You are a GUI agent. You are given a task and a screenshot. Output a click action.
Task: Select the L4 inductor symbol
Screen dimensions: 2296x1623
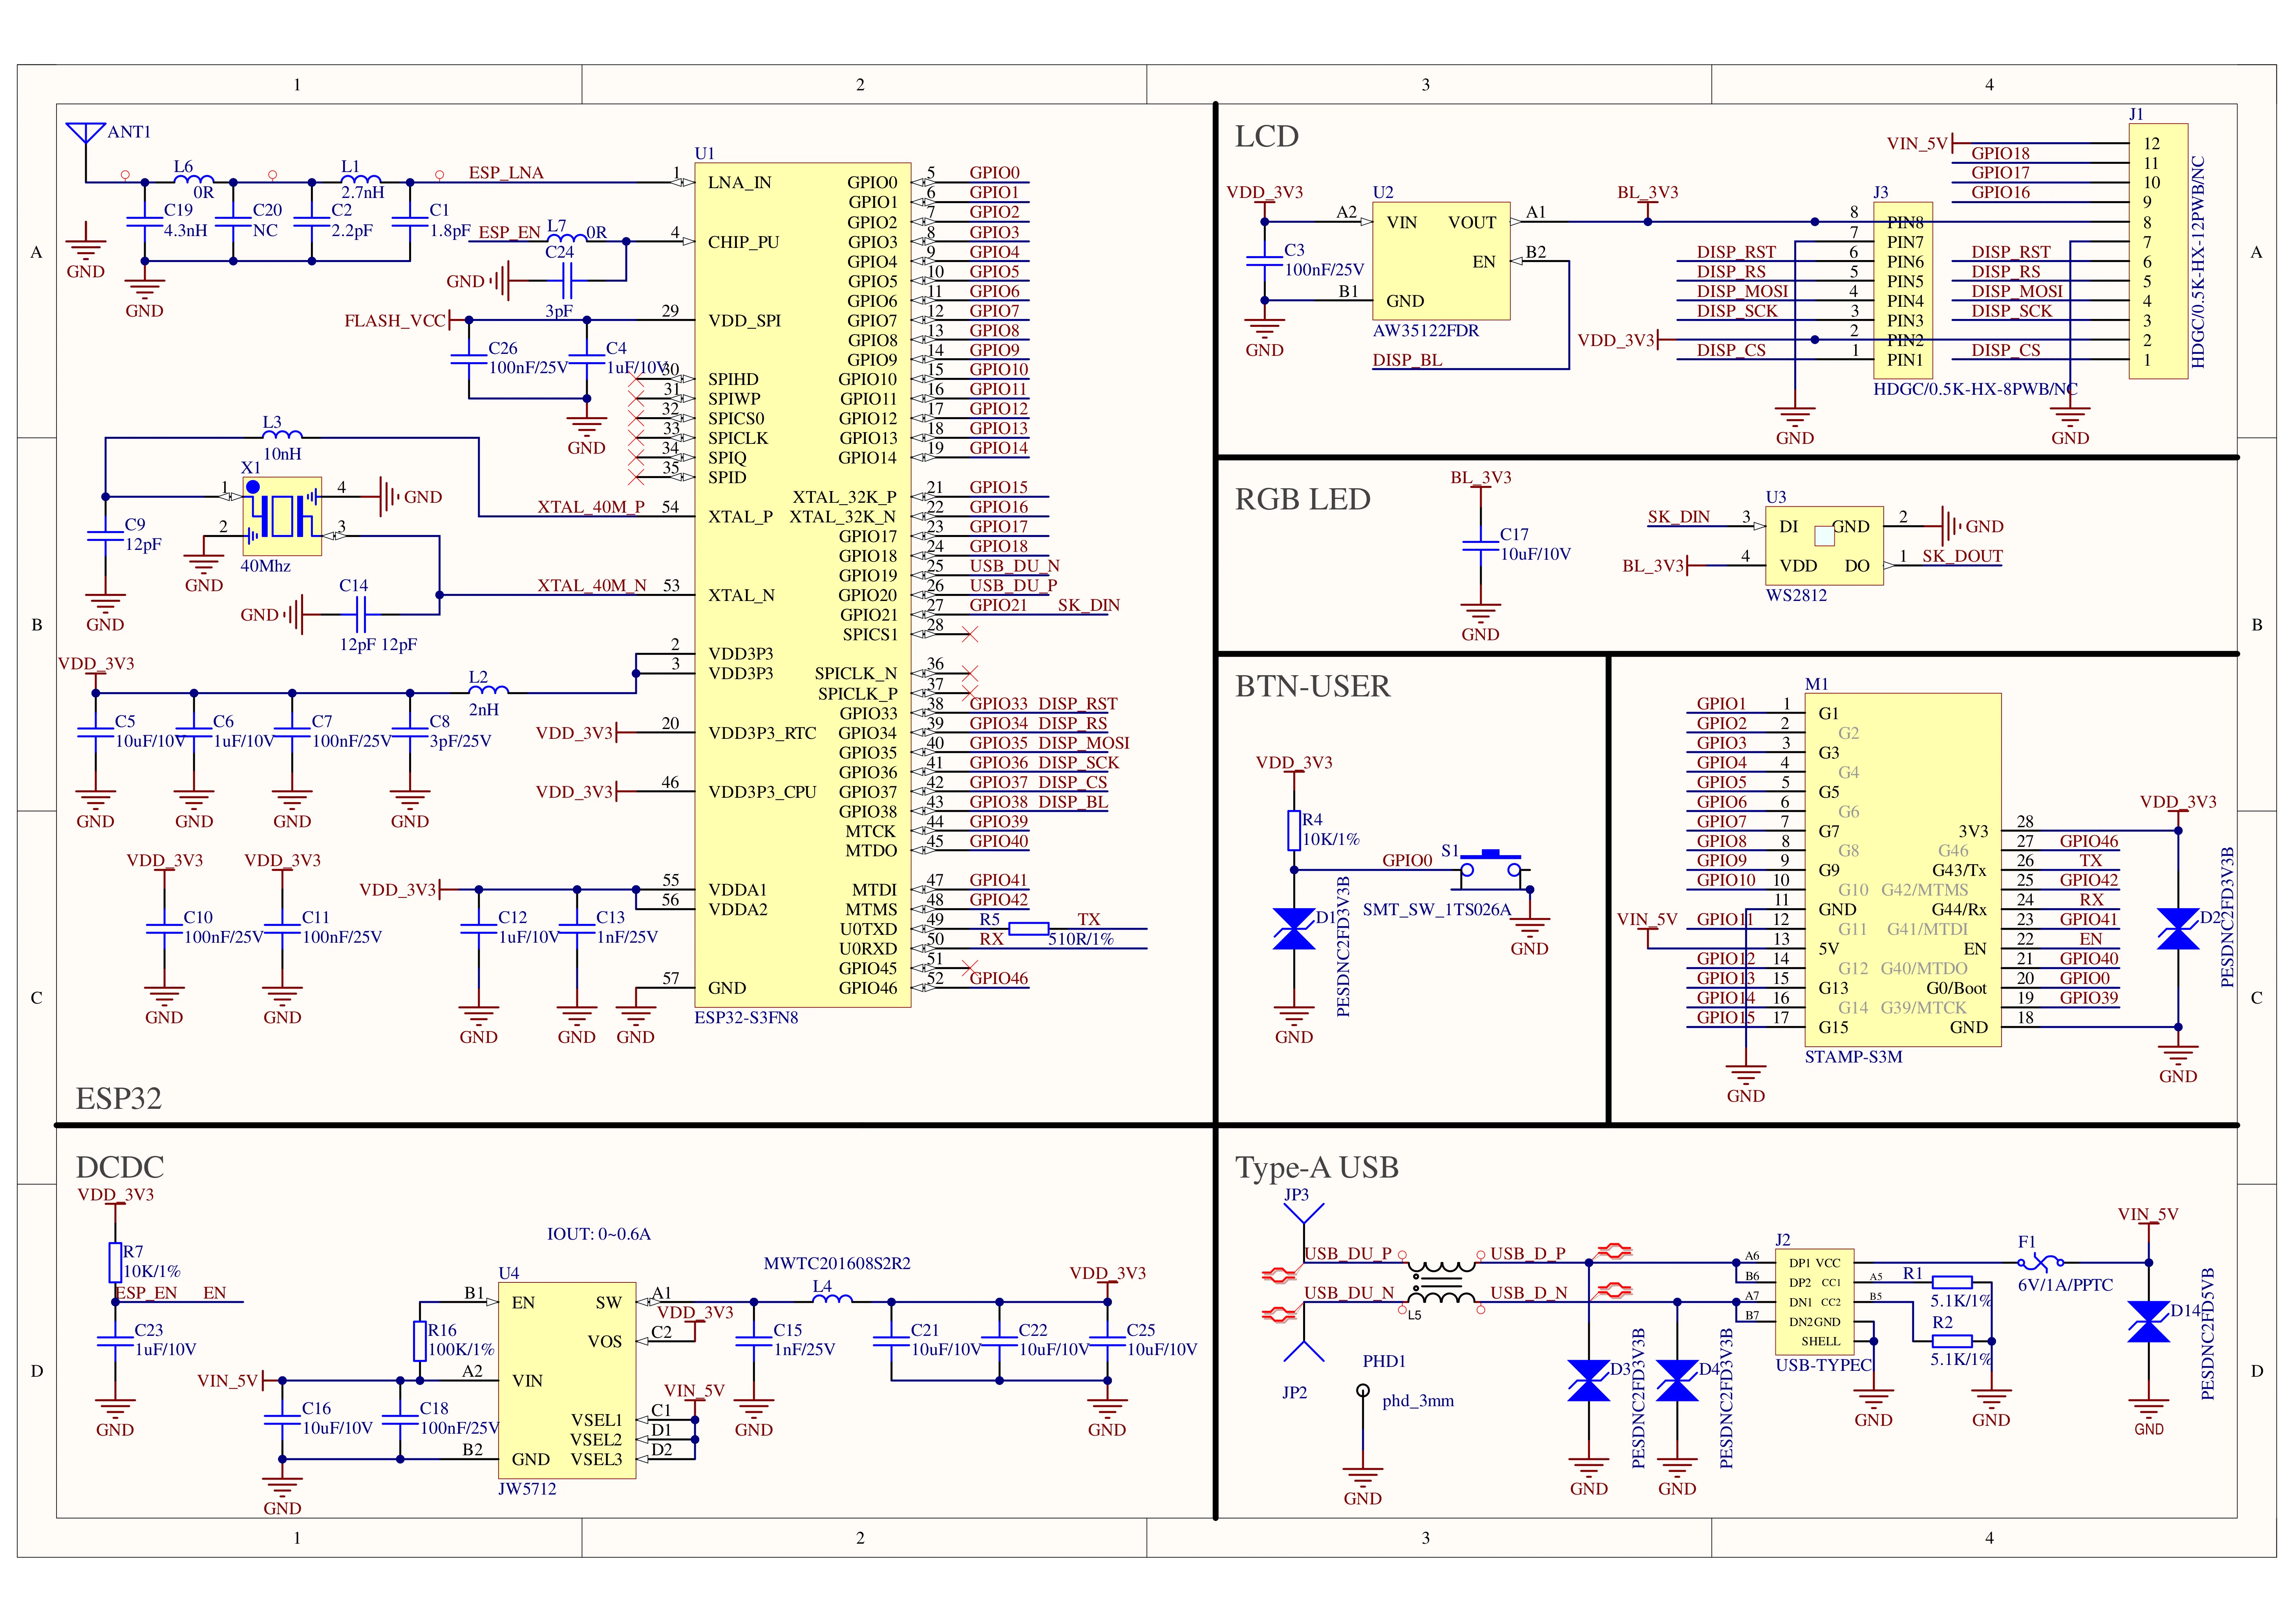832,1299
